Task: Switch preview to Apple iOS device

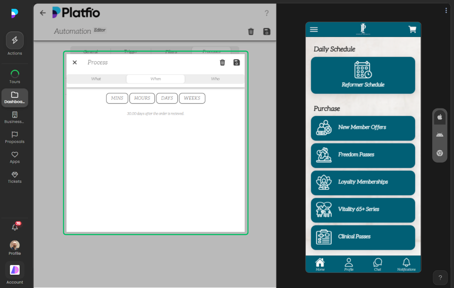Action: 440,117
